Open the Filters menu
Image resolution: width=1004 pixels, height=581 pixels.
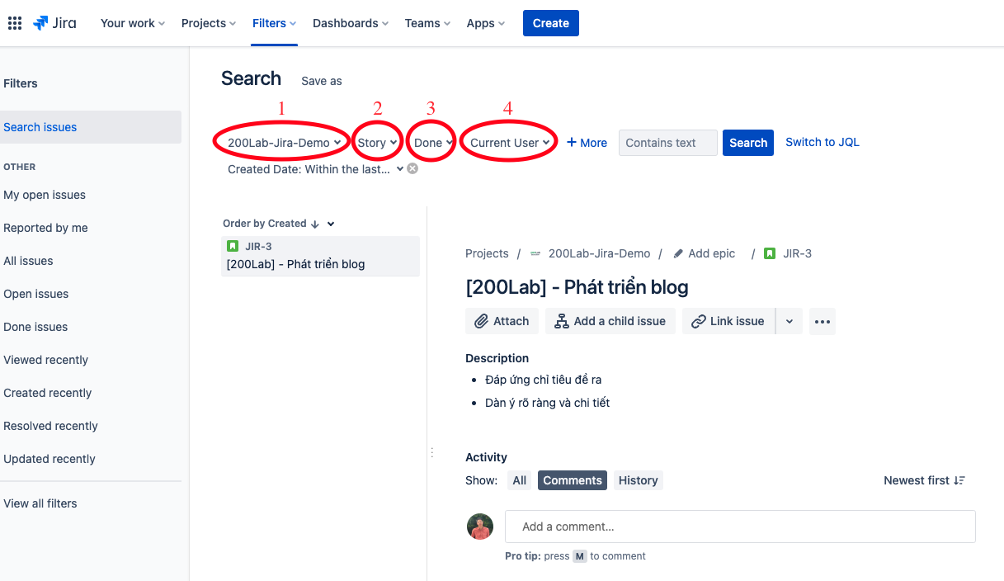pos(275,23)
